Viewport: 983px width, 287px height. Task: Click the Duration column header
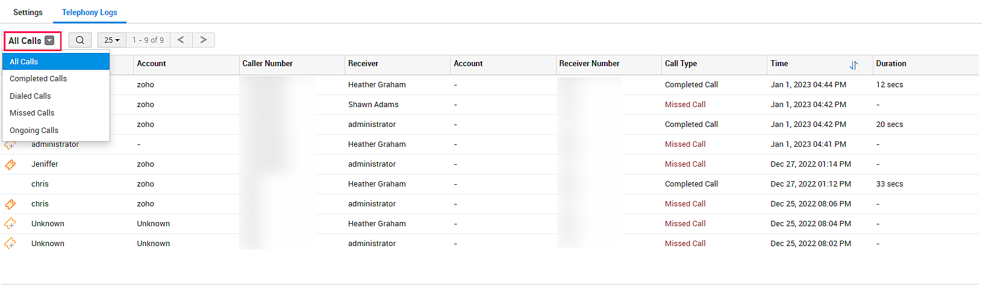coord(891,64)
